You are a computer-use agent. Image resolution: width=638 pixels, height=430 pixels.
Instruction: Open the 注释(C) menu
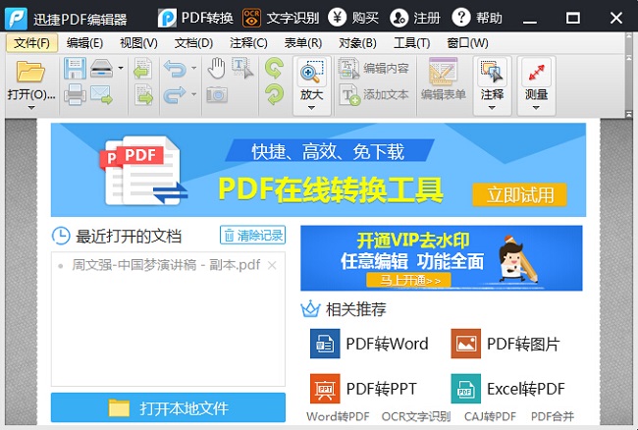pyautogui.click(x=248, y=43)
